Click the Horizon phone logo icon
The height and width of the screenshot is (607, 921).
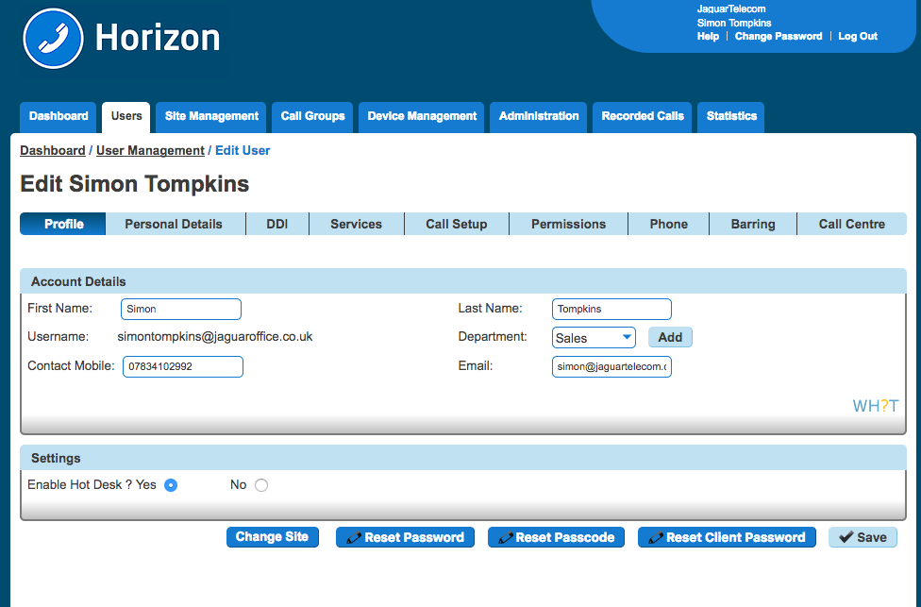click(x=54, y=39)
